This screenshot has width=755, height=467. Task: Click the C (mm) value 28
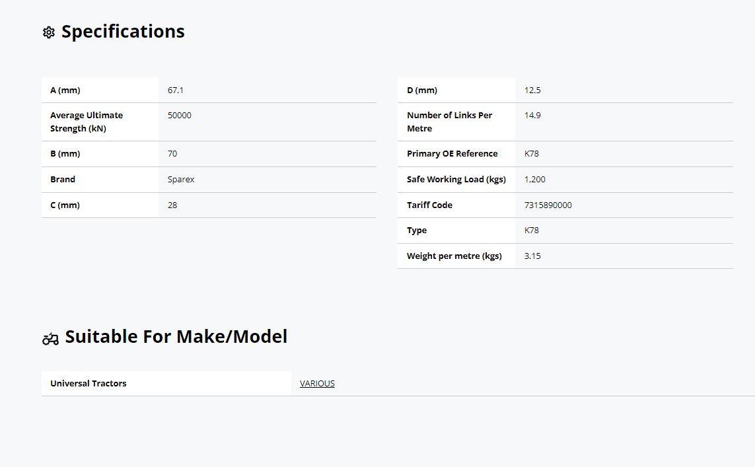pos(172,205)
